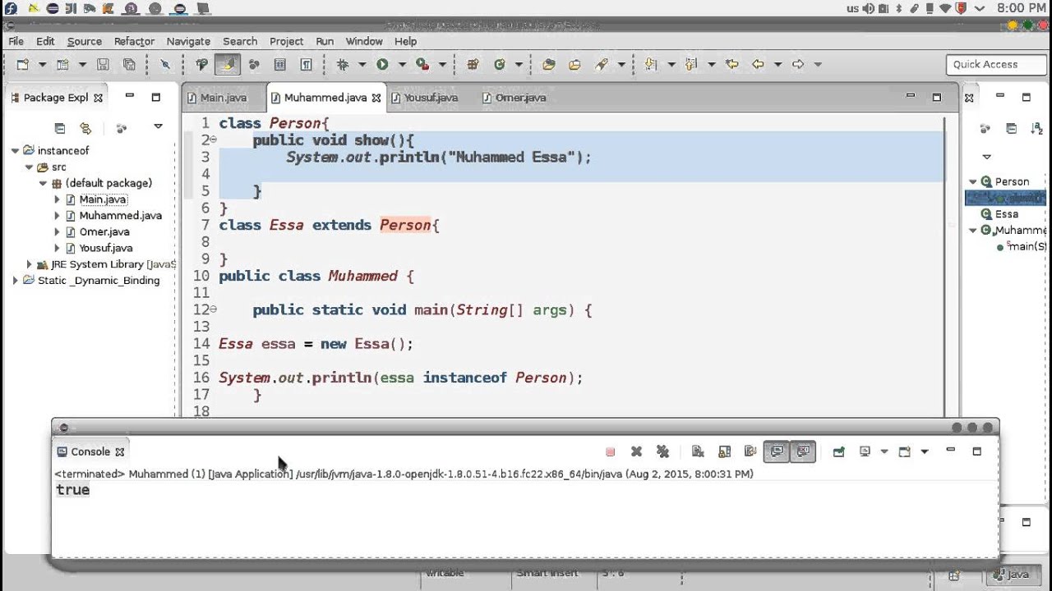Click the Forward navigation arrow icon
This screenshot has height=591, width=1052.
coord(797,64)
